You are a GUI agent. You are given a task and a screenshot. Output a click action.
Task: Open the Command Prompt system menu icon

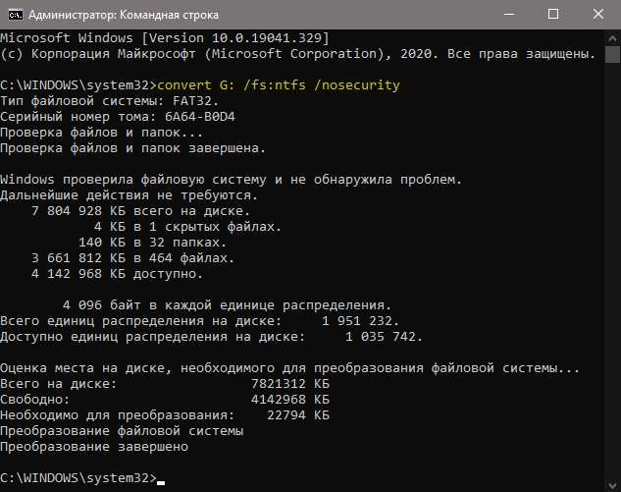click(16, 15)
